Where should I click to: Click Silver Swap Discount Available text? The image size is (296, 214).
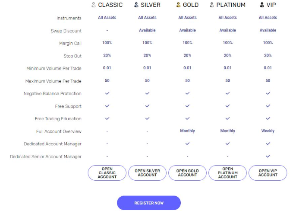click(147, 30)
